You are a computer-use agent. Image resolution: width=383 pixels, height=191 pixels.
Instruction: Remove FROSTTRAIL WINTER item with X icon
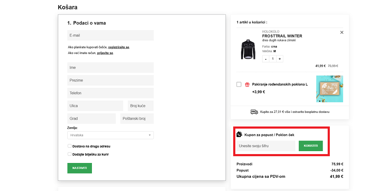coord(342,33)
